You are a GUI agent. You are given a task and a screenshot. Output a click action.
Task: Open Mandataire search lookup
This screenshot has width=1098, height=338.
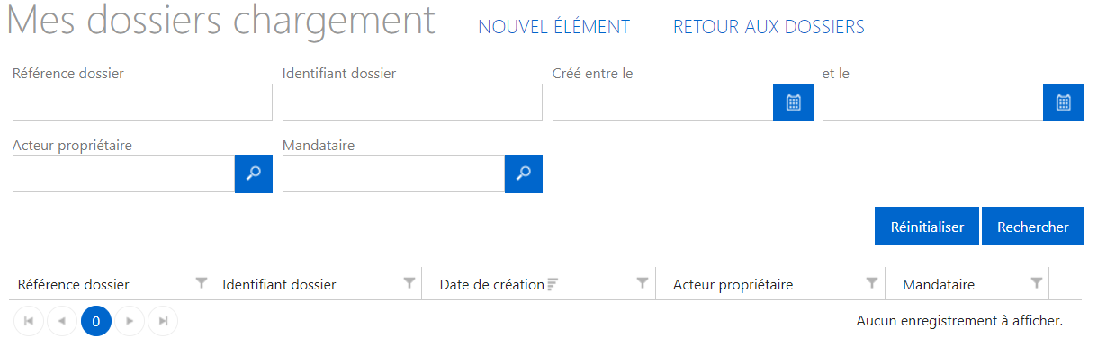pyautogui.click(x=524, y=173)
